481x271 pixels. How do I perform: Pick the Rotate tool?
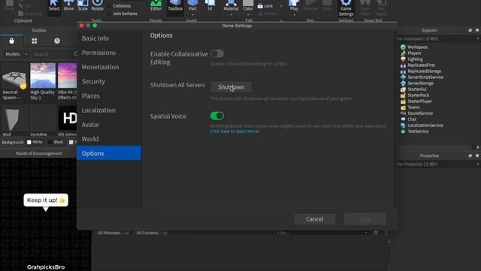point(98,6)
